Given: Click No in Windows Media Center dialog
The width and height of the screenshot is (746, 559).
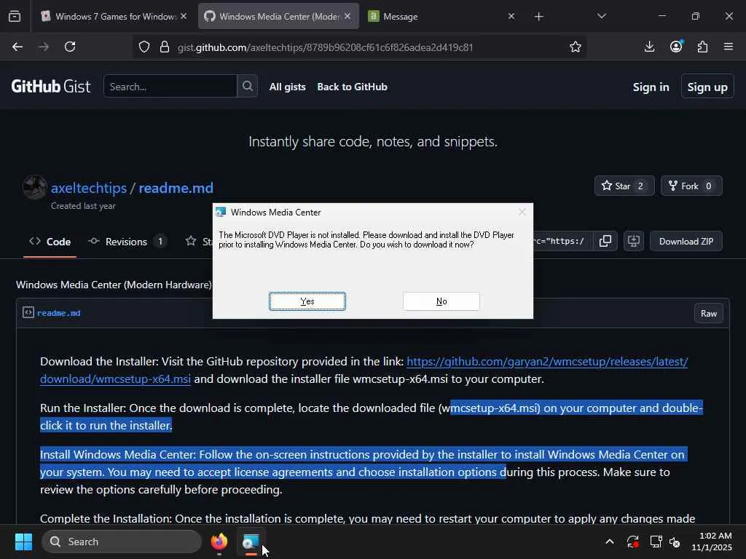Looking at the screenshot, I should point(441,301).
